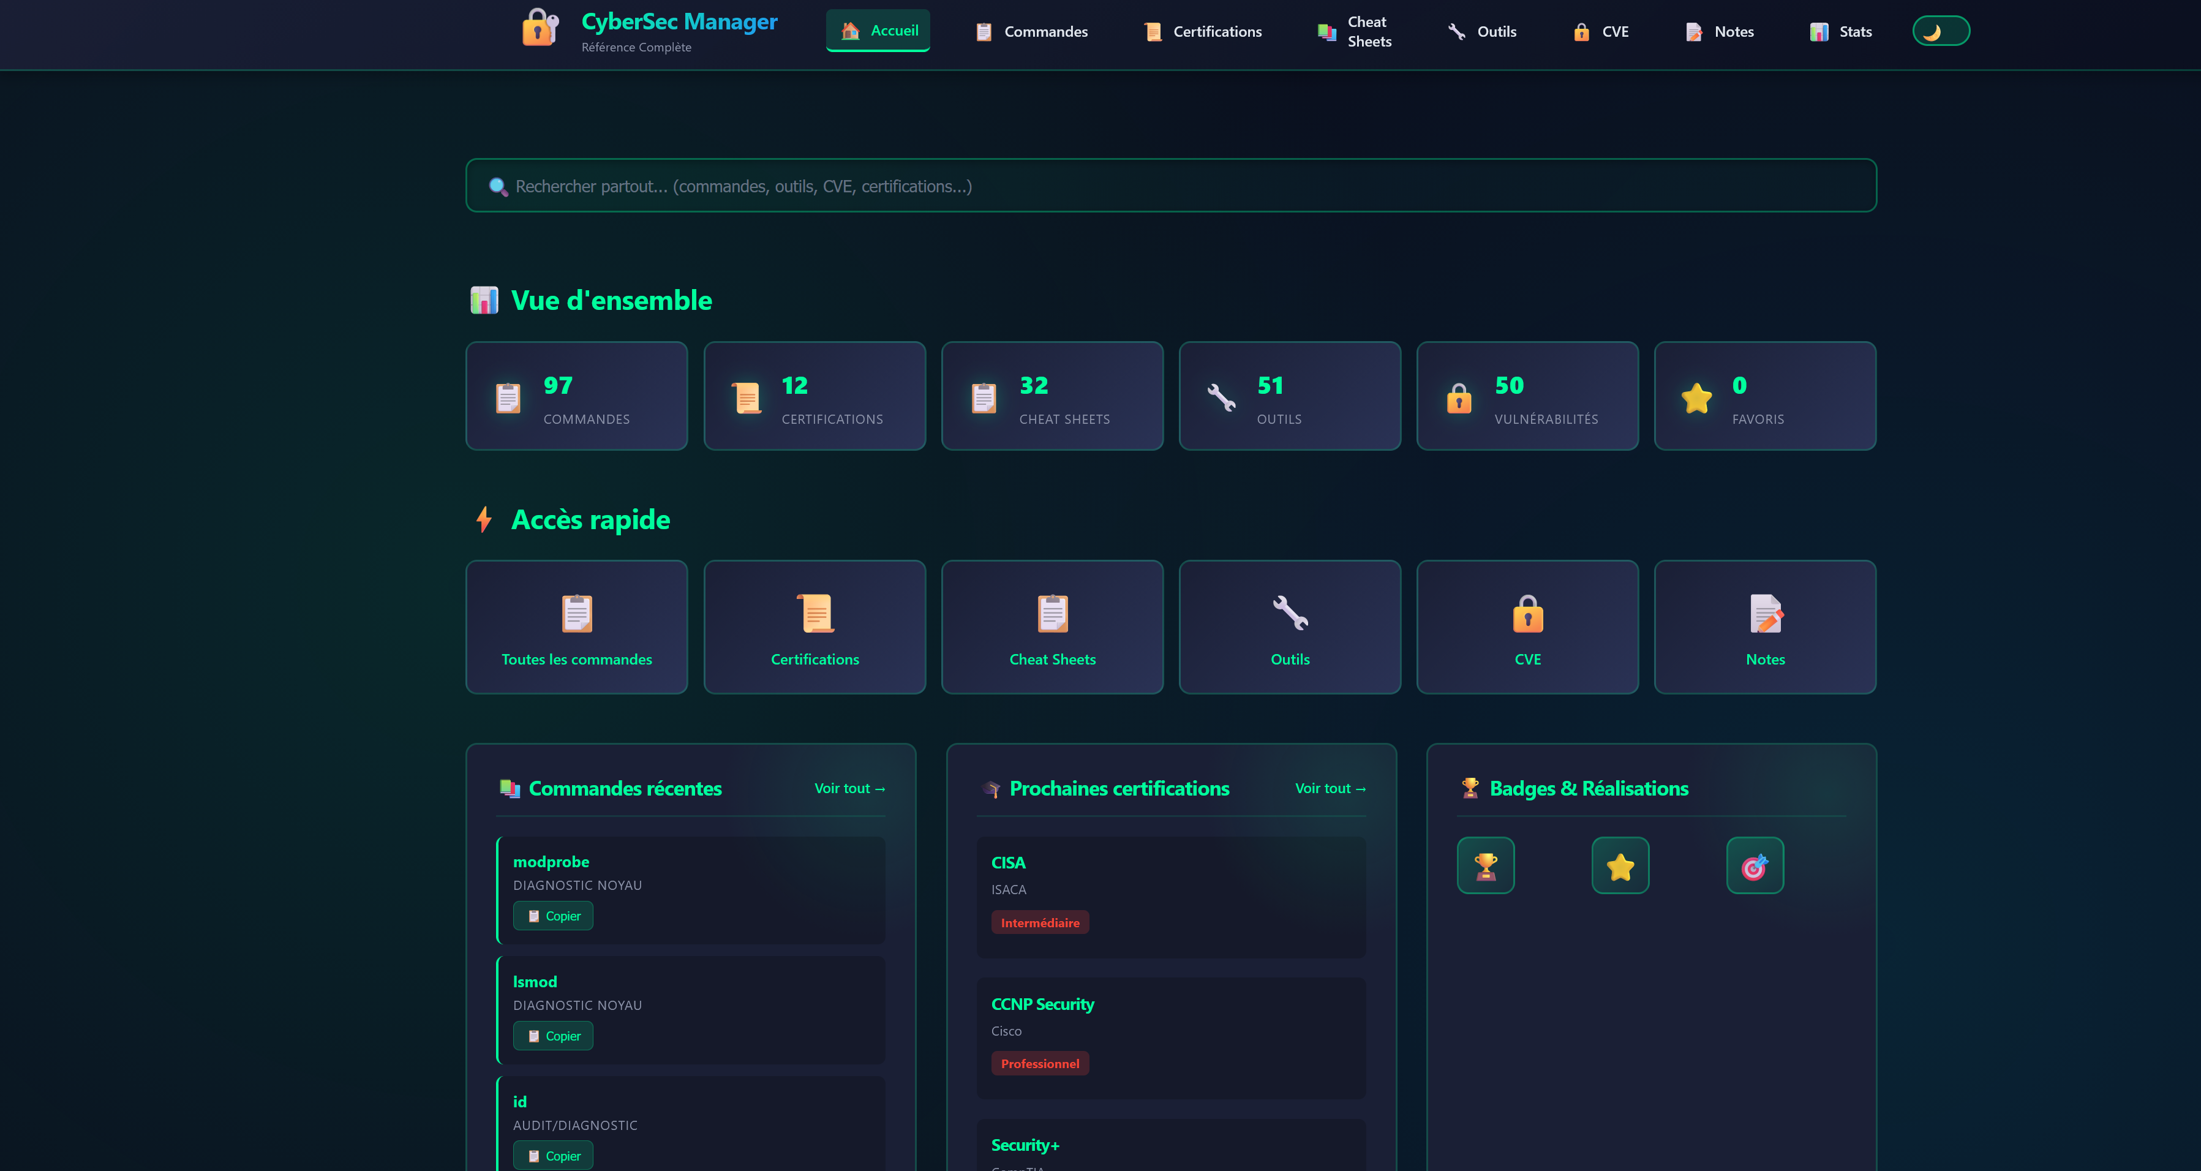This screenshot has width=2201, height=1171.
Task: Copy the lsmod command
Action: pyautogui.click(x=553, y=1035)
